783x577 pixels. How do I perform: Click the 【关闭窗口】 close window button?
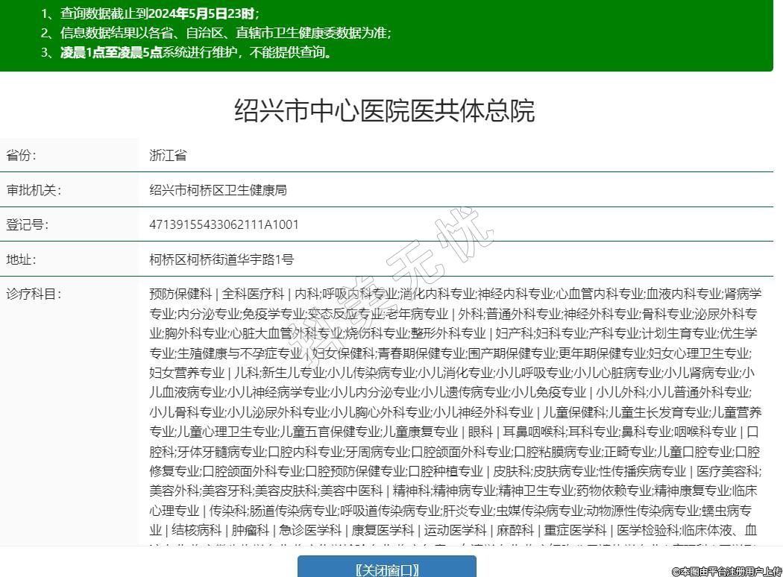pyautogui.click(x=386, y=569)
